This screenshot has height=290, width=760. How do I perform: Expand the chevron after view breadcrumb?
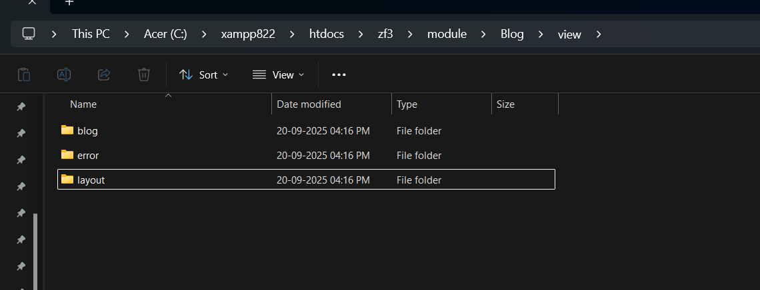[599, 34]
